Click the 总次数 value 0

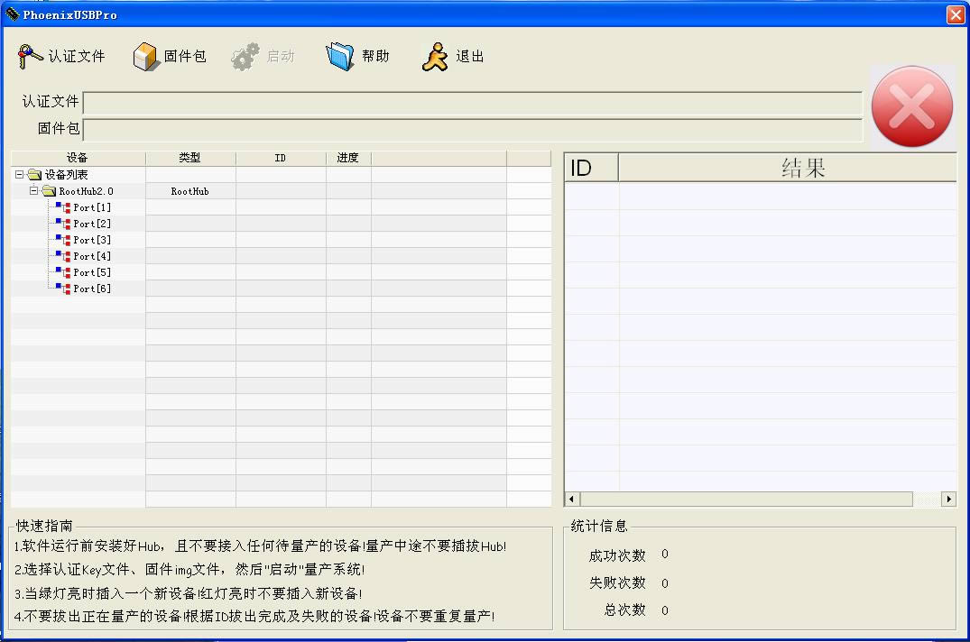pyautogui.click(x=665, y=610)
